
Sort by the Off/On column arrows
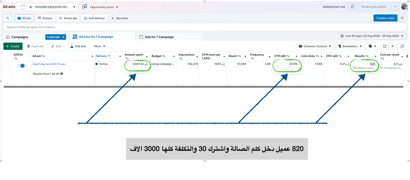click(x=16, y=58)
